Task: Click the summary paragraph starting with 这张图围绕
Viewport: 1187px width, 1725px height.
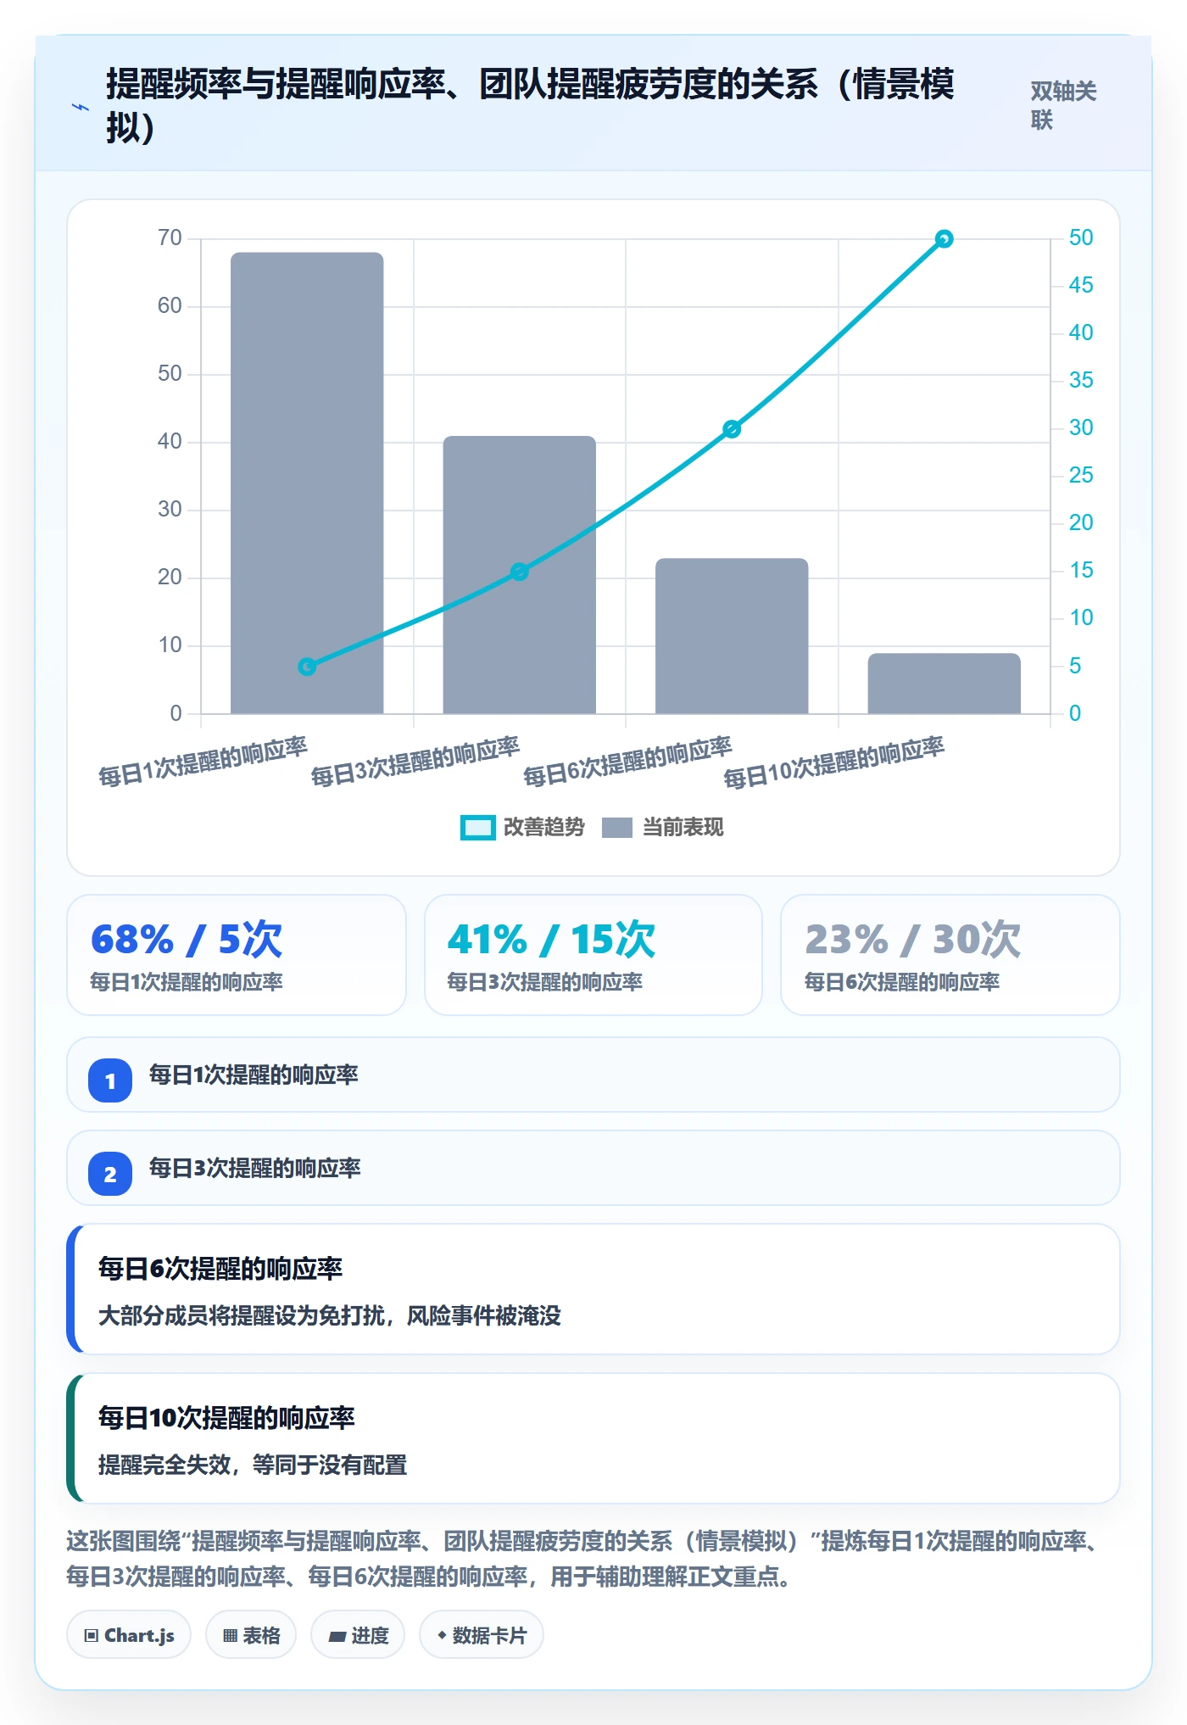Action: click(585, 1559)
